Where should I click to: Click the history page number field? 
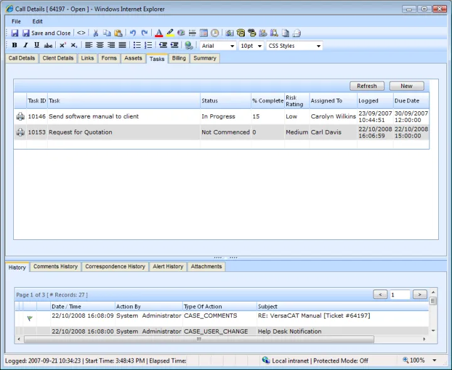click(400, 295)
